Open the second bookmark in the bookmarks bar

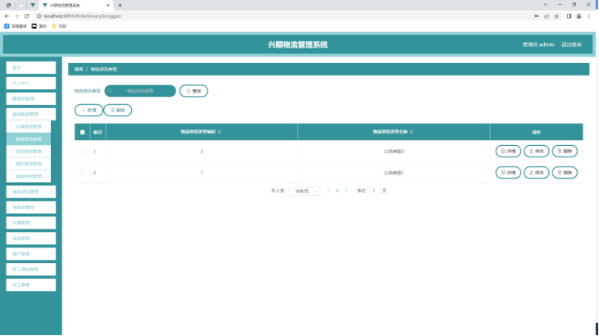[39, 26]
